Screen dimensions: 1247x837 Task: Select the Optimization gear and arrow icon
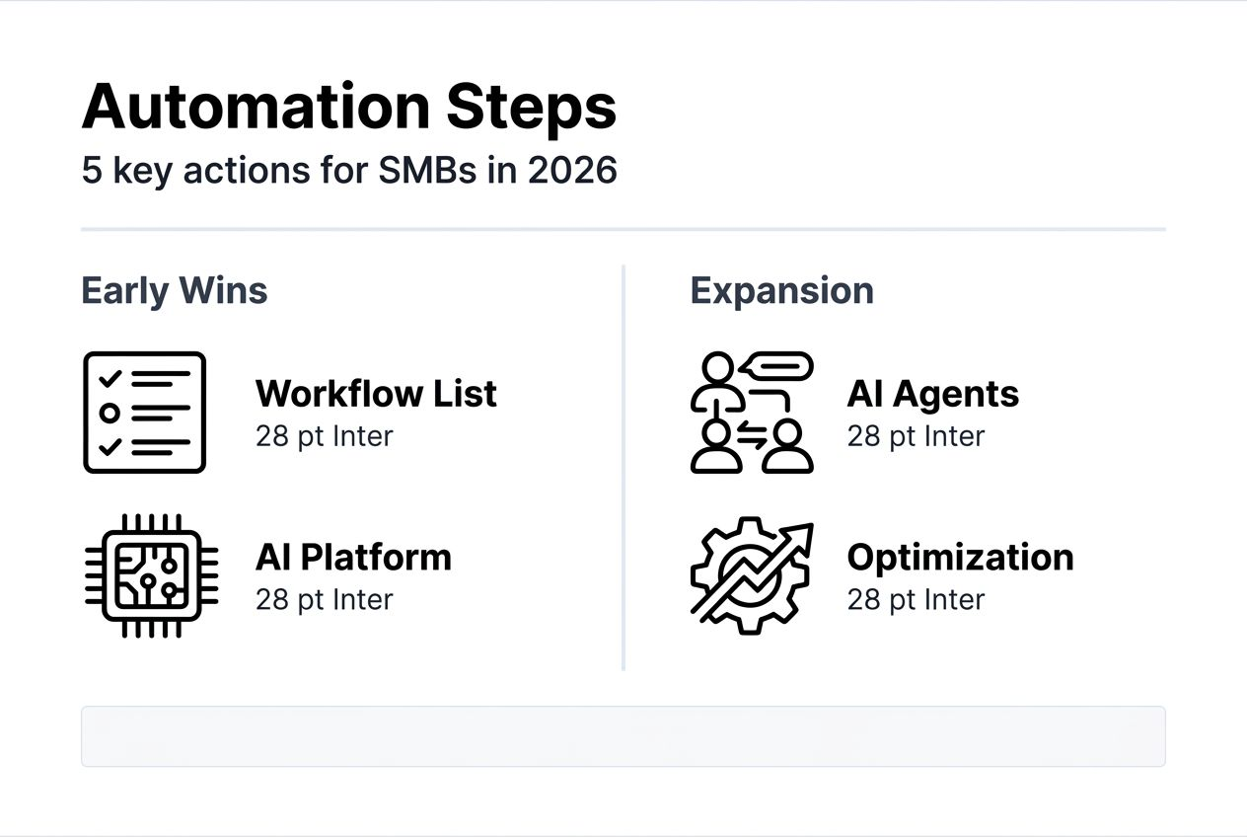click(x=751, y=575)
